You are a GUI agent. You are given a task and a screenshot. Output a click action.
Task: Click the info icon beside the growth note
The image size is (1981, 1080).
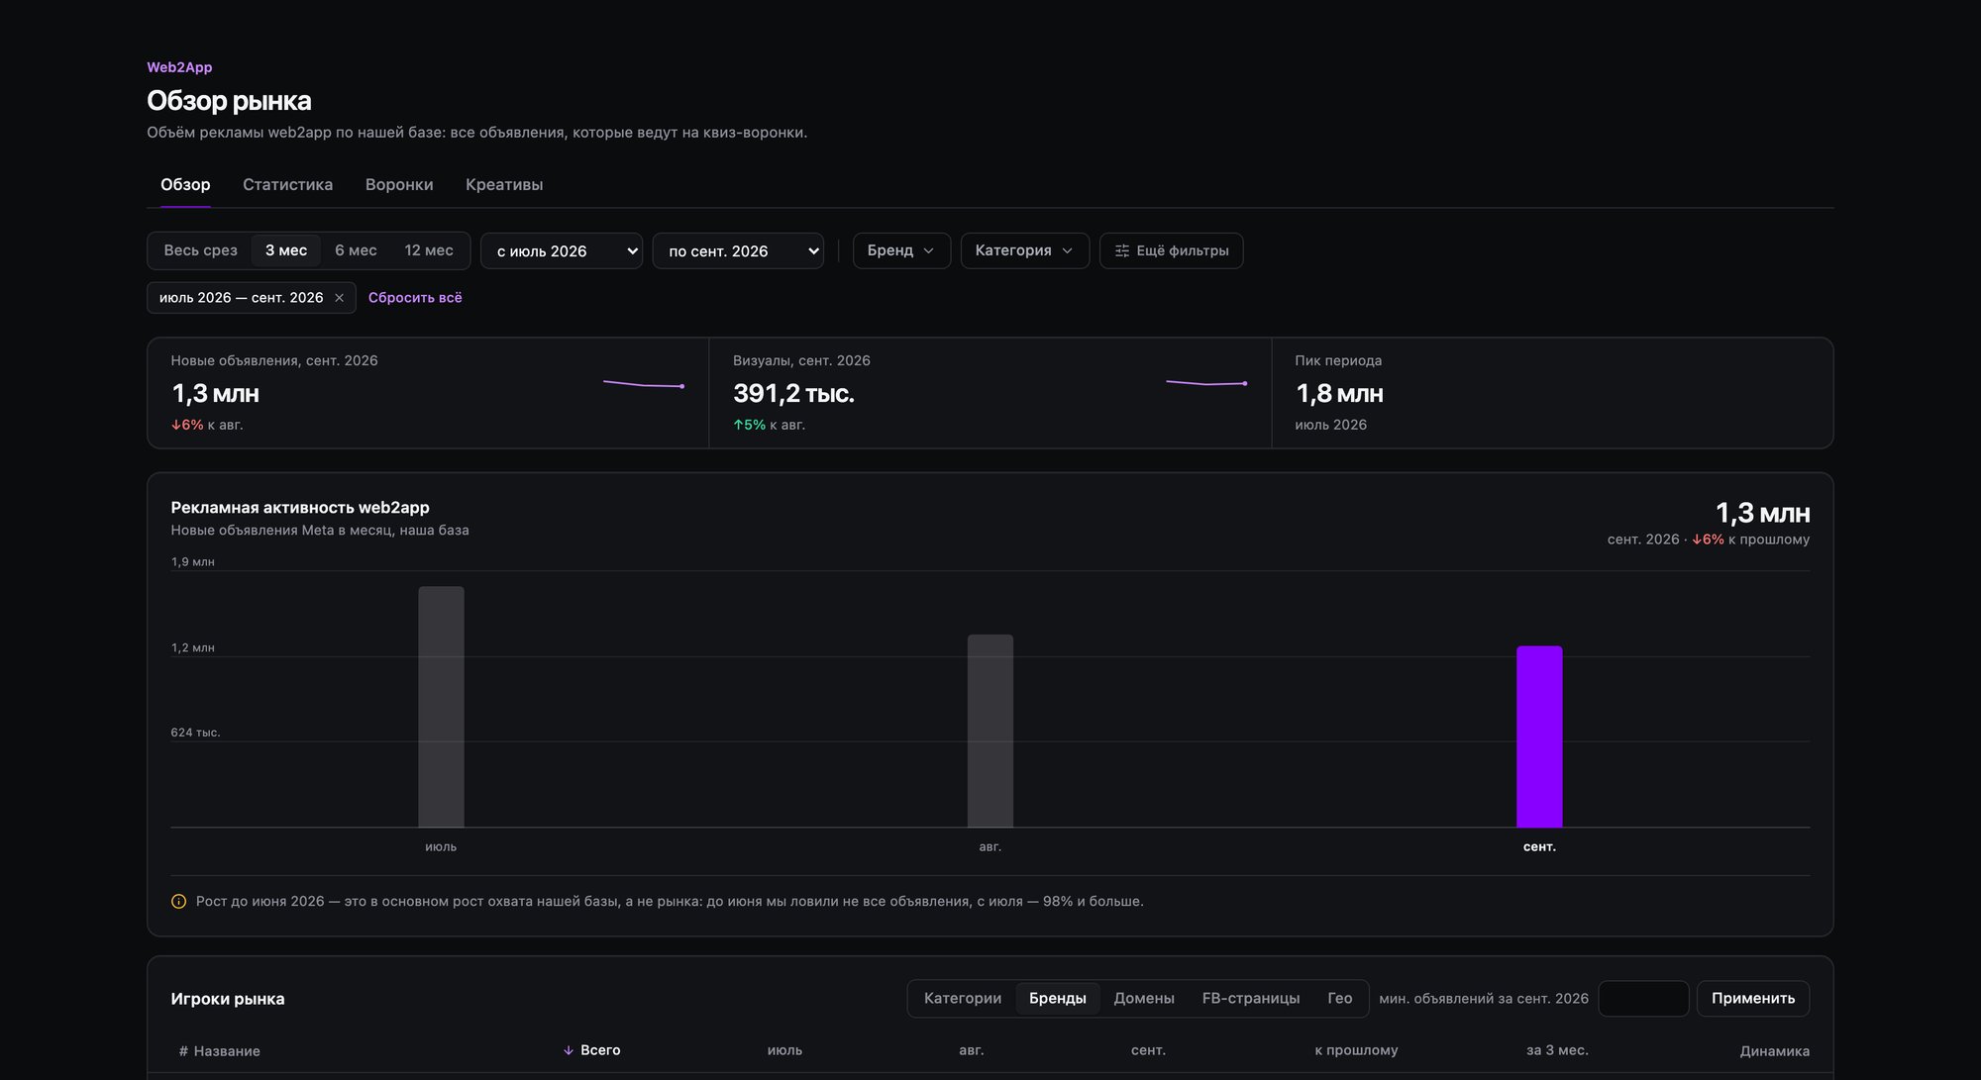coord(178,902)
